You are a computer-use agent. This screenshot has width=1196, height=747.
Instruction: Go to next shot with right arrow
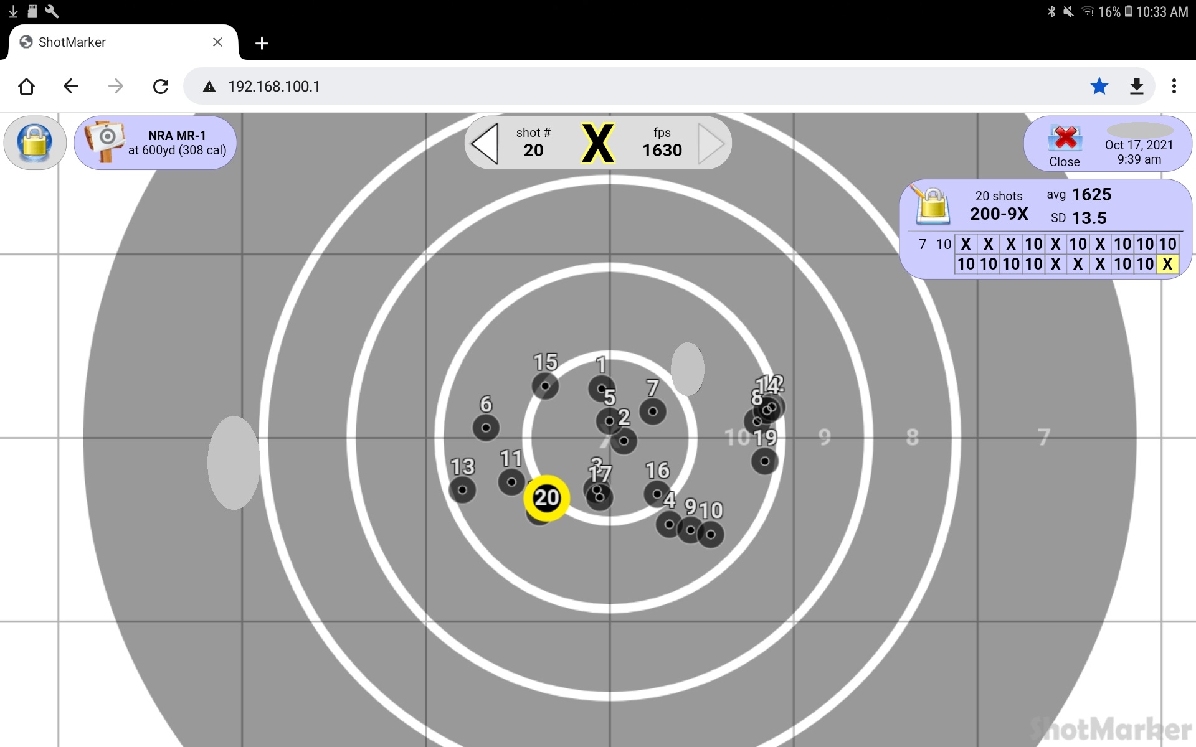pos(711,143)
